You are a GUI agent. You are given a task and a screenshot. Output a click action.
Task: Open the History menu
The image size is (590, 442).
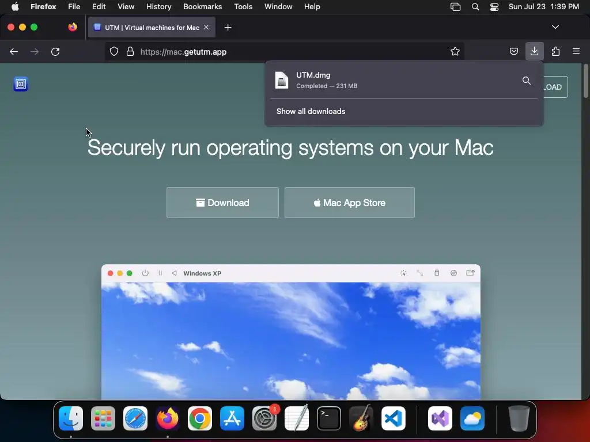tap(158, 7)
